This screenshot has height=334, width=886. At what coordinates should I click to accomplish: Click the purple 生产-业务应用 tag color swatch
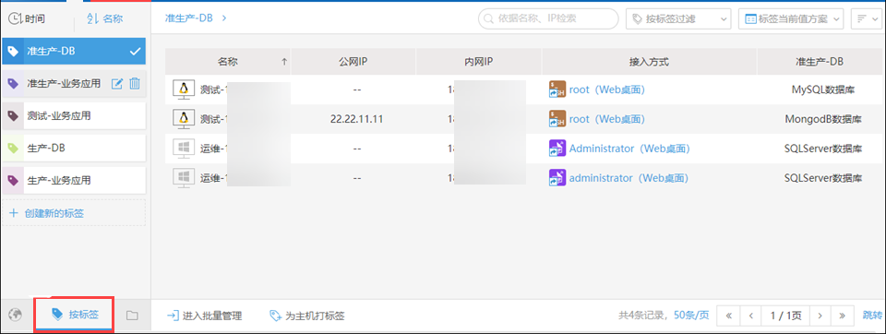pyautogui.click(x=12, y=181)
